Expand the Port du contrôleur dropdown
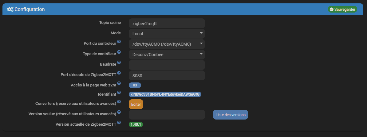This screenshot has height=137, width=367. pyautogui.click(x=167, y=44)
